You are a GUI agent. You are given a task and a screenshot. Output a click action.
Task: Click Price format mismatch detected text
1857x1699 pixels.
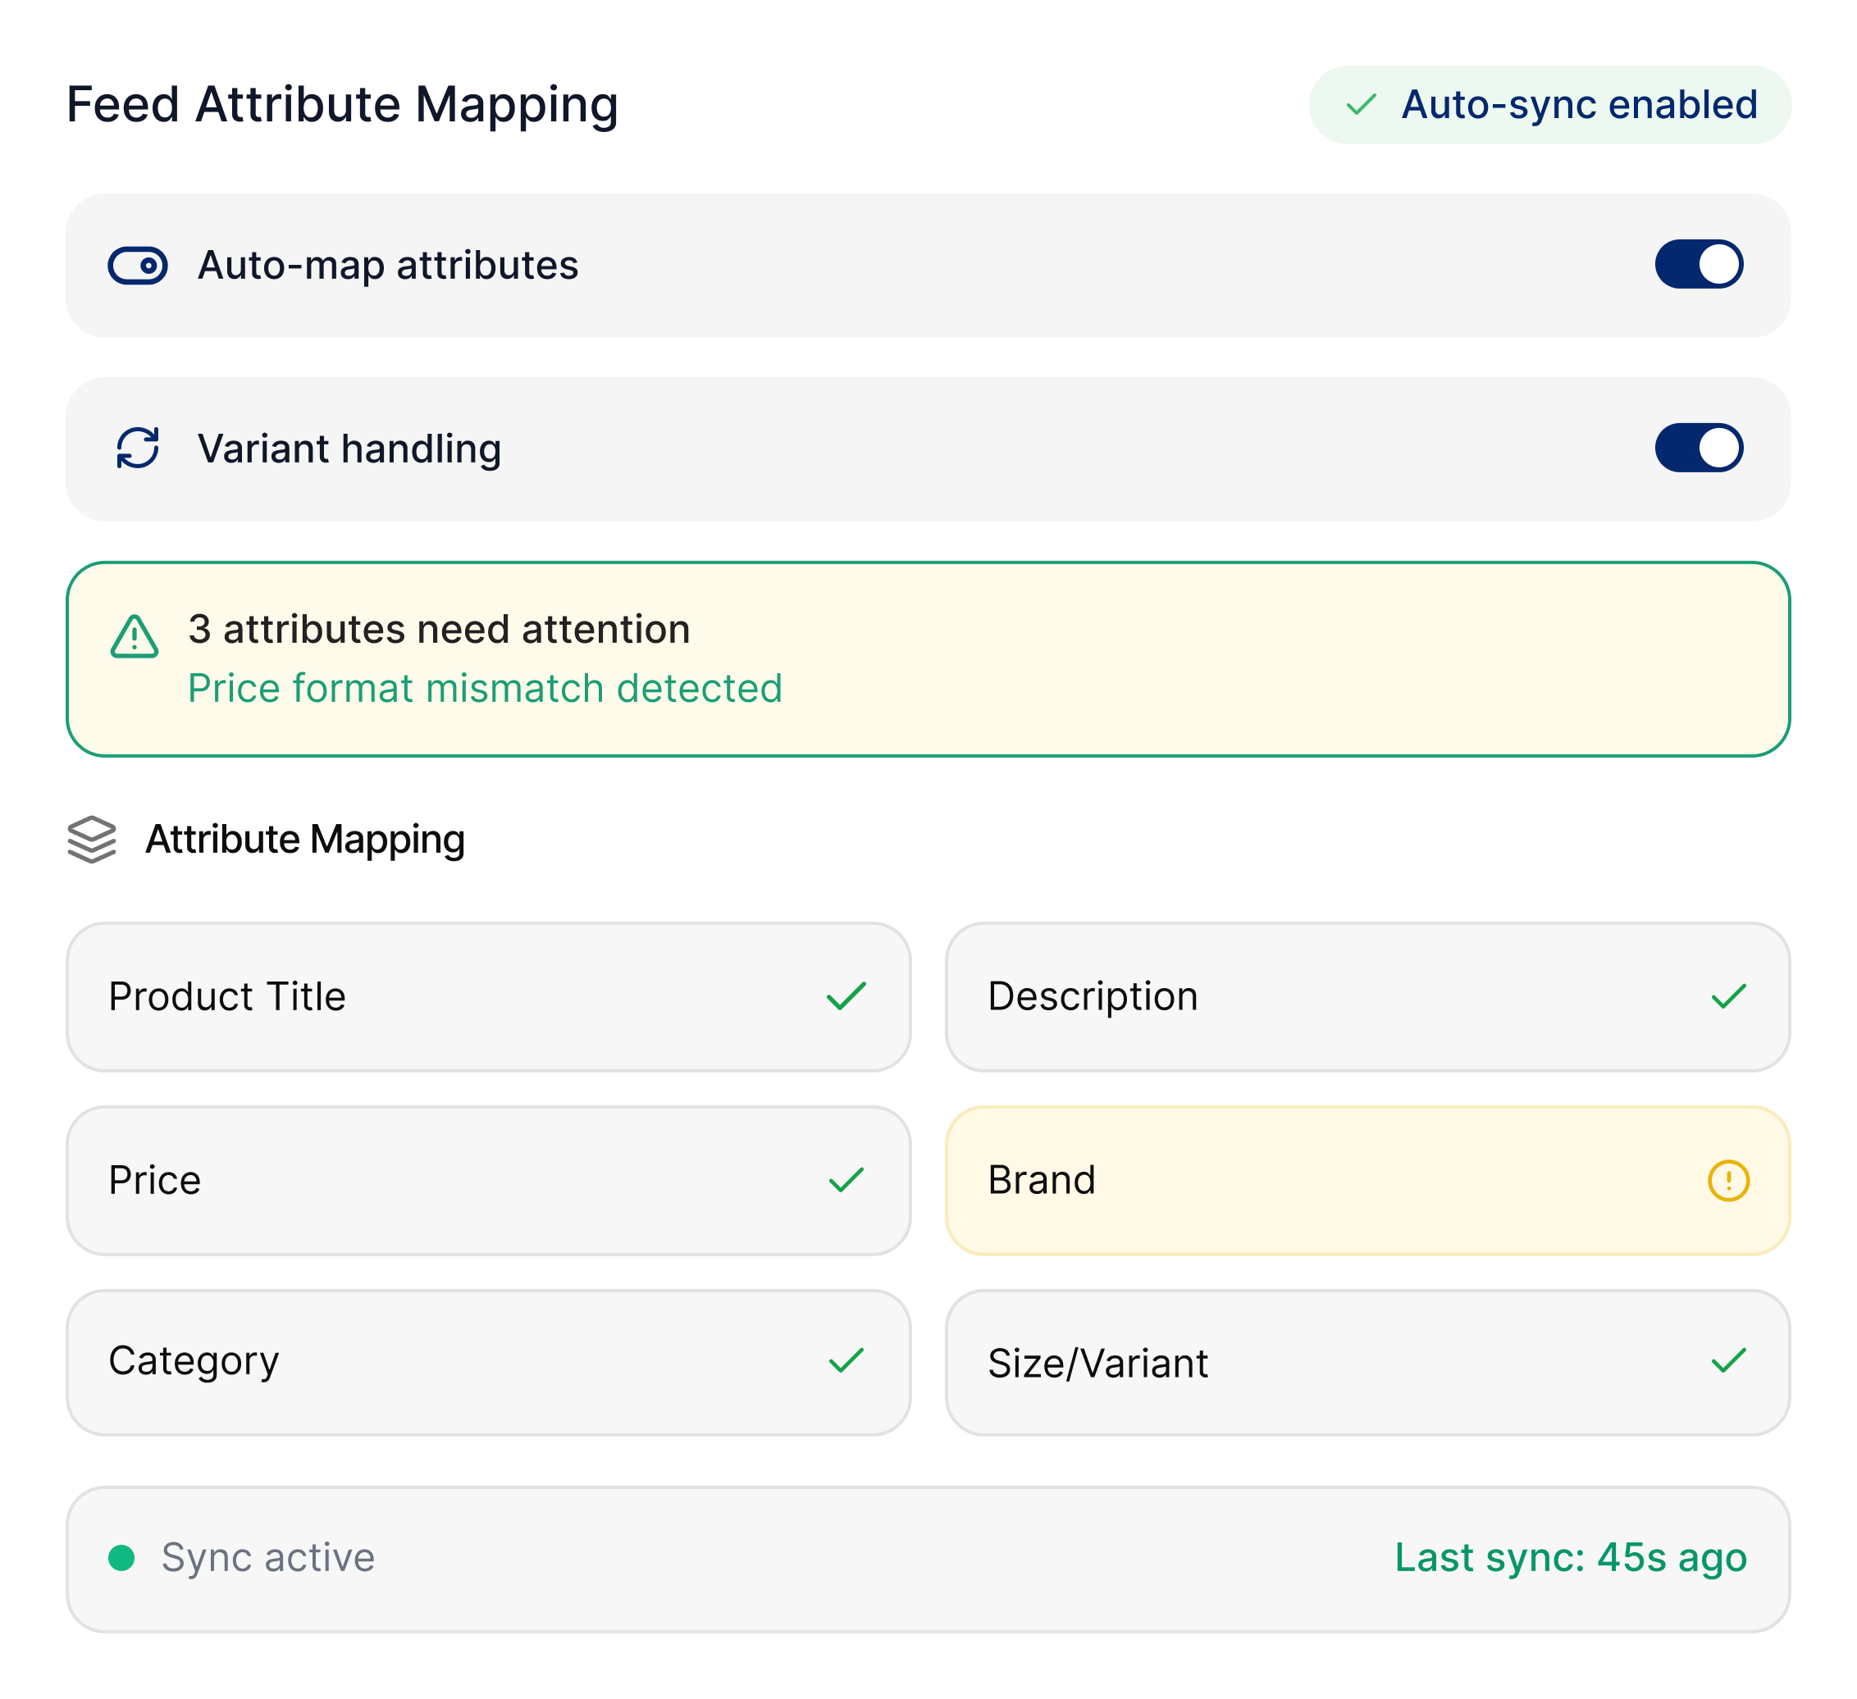click(485, 689)
